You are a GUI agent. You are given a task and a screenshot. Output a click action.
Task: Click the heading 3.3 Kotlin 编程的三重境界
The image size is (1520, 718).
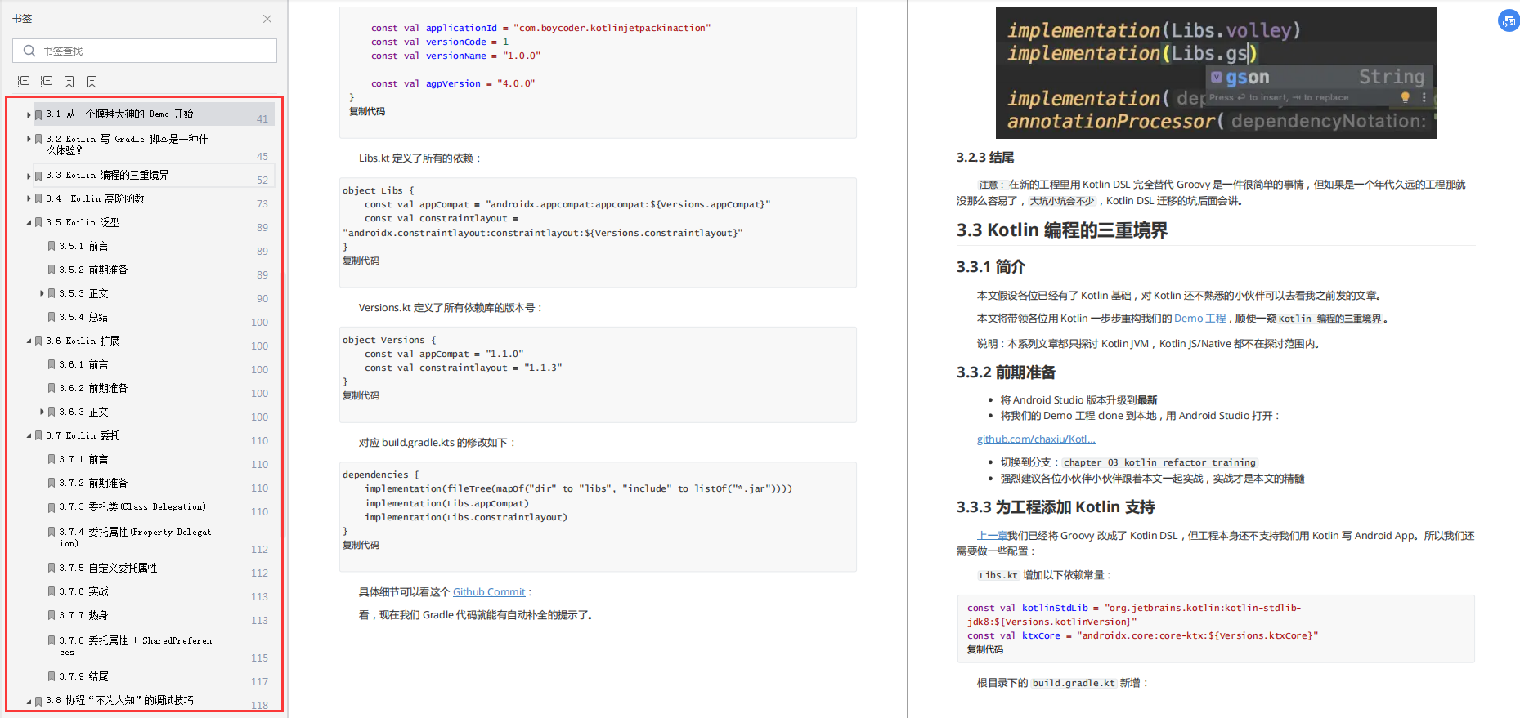tap(1062, 230)
